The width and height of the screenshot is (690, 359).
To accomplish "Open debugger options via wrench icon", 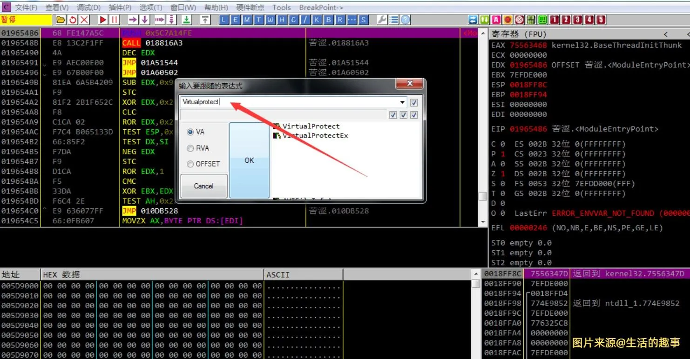I will pyautogui.click(x=381, y=20).
